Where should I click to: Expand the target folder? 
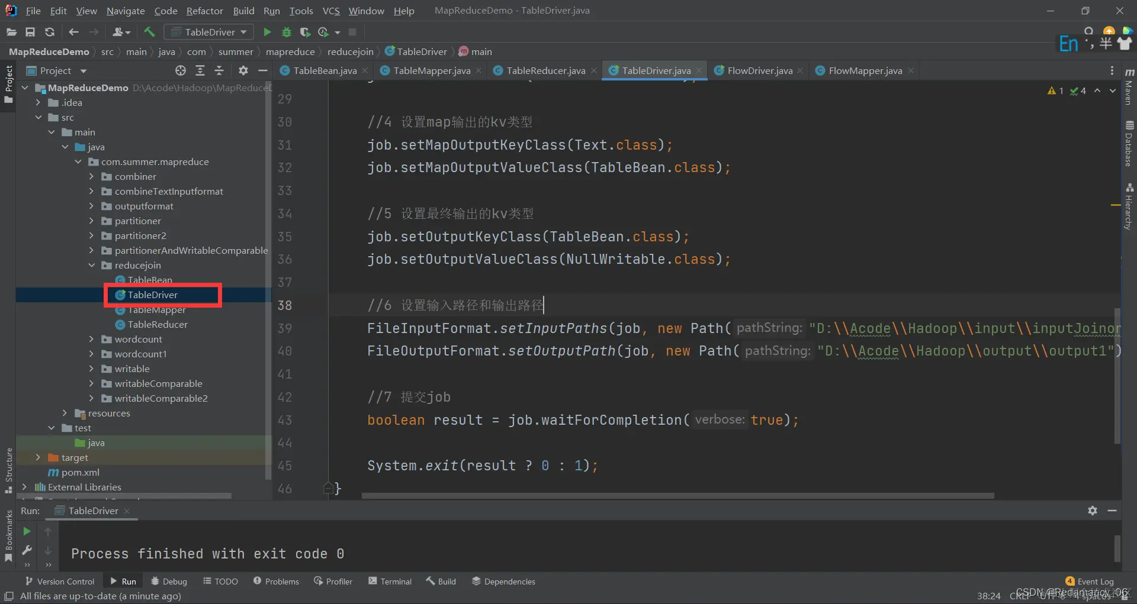[x=38, y=457]
